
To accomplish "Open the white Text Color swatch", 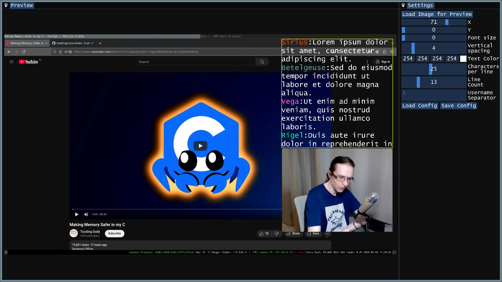I will [x=463, y=59].
